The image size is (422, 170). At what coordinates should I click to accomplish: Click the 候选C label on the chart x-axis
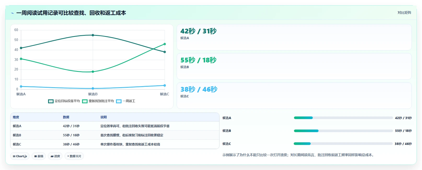pos(165,94)
